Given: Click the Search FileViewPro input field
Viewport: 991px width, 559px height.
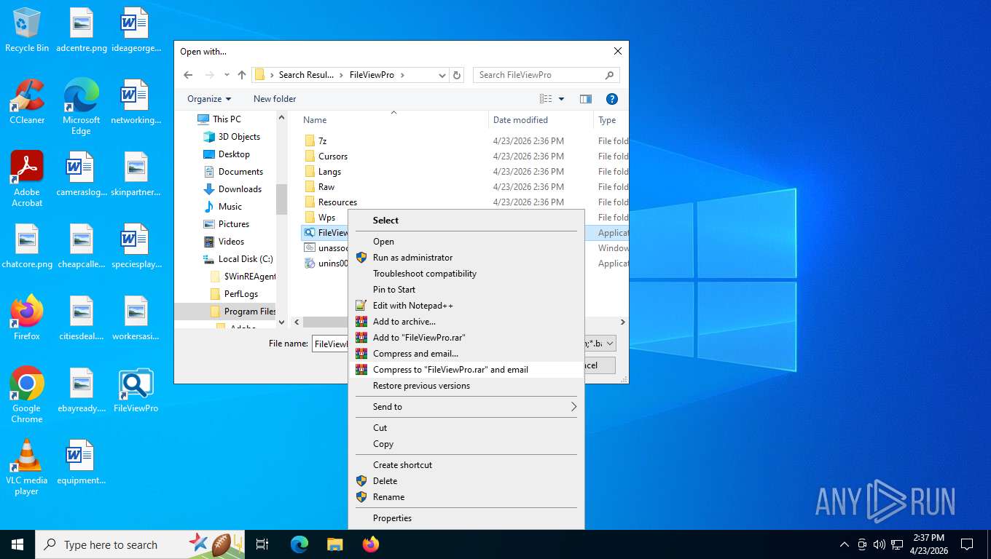Looking at the screenshot, I should [540, 75].
